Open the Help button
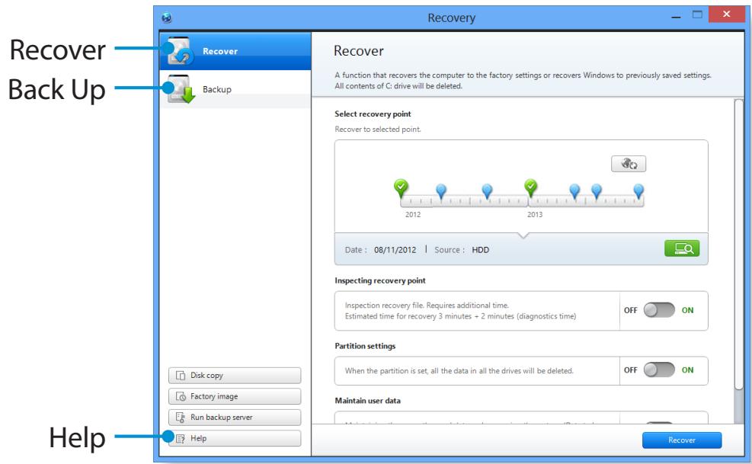 (235, 438)
